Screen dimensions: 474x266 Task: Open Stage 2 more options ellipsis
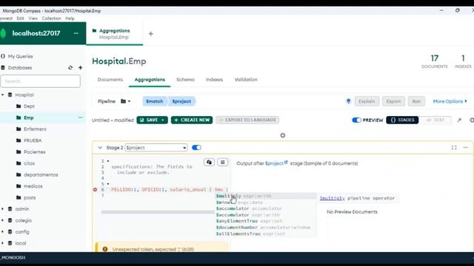click(x=466, y=148)
